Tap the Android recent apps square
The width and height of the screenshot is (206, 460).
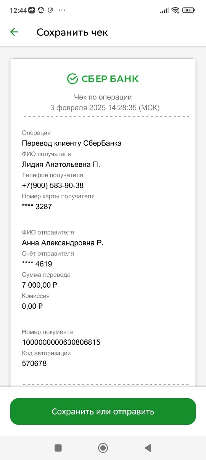coord(58,447)
